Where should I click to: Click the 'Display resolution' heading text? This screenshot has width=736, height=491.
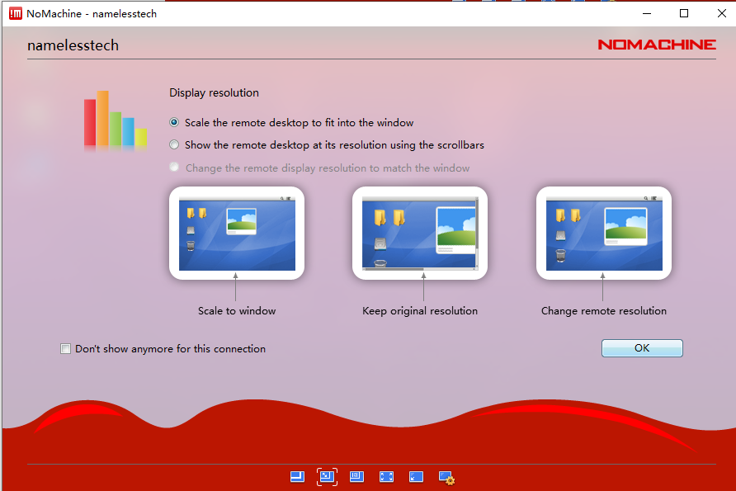coord(214,93)
